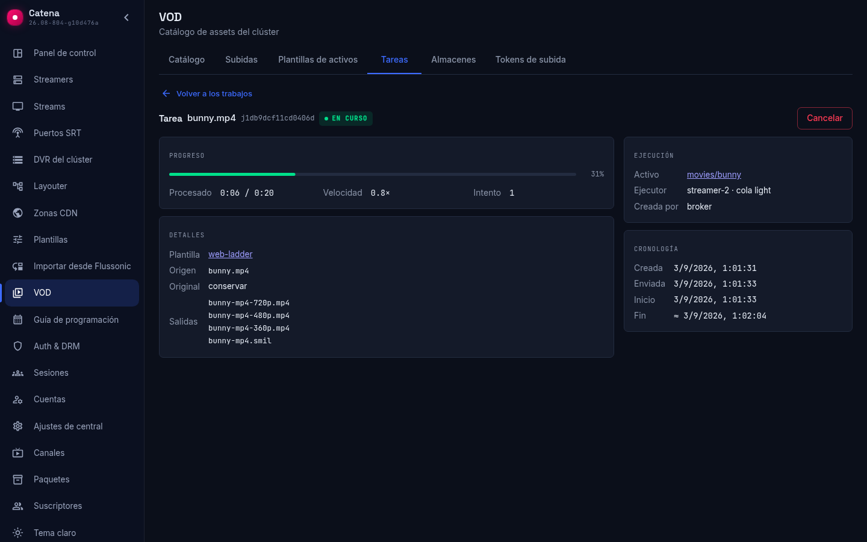Click the 31% progress value
867x542 pixels.
[x=597, y=174]
